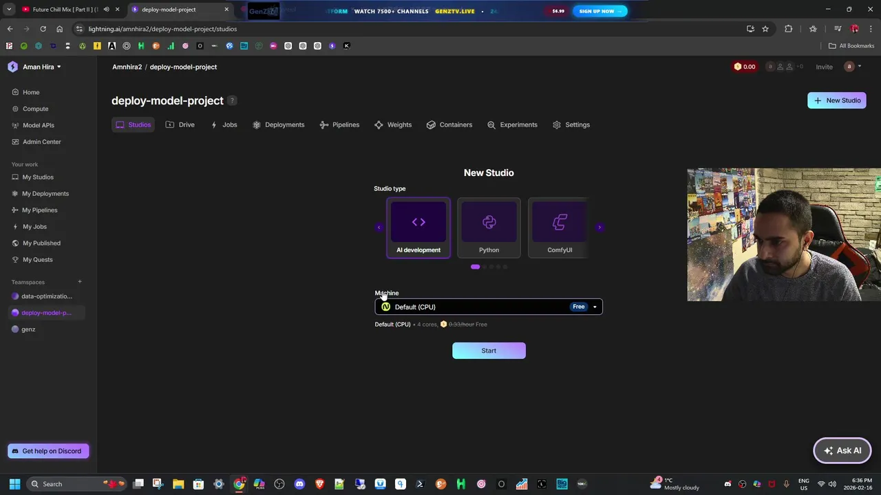
Task: Click the deploy-model-project breadcrumb
Action: click(x=183, y=67)
